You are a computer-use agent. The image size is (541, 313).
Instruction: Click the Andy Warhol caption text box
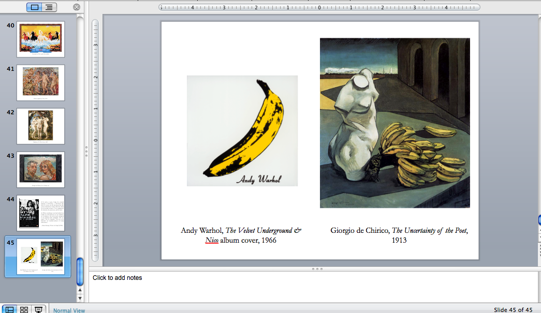(241, 235)
